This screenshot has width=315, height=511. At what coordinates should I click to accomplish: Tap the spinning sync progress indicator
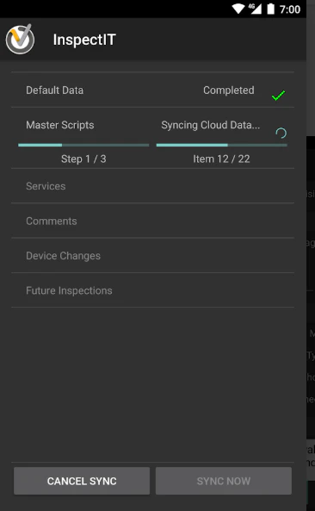click(281, 133)
